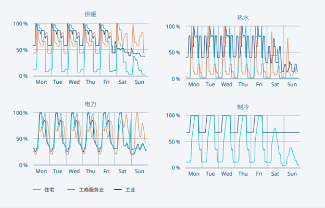Click the 供暖 chart title

pyautogui.click(x=91, y=15)
